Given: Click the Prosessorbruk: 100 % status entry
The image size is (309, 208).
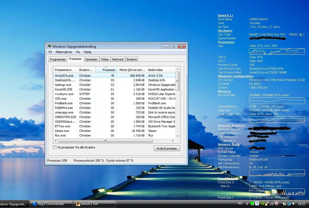Looking at the screenshot, I should pyautogui.click(x=89, y=161).
